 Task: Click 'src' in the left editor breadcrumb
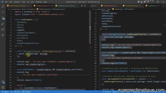pyautogui.click(x=9, y=9)
